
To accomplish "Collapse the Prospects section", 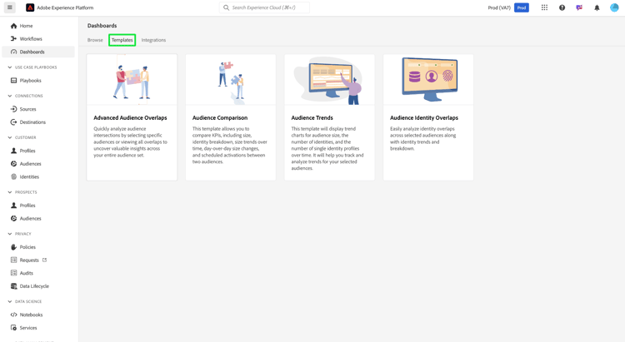I will [9, 192].
